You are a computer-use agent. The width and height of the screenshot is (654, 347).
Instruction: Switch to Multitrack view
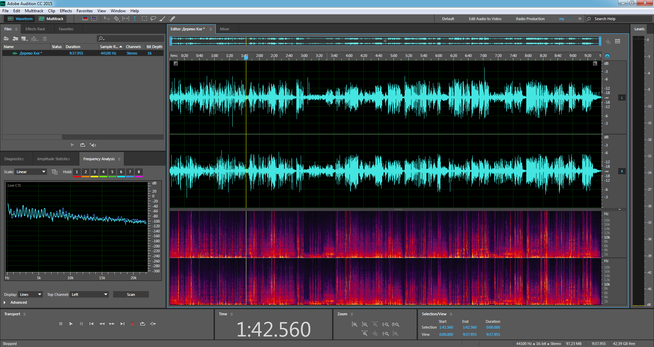coord(51,19)
